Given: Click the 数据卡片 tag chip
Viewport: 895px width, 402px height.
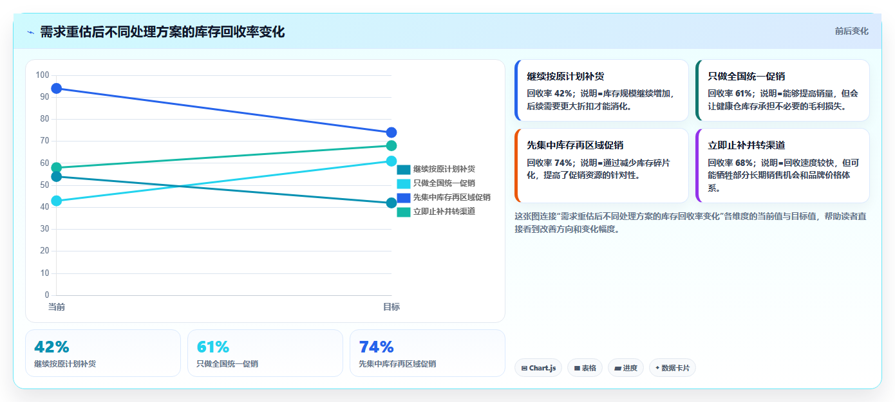Looking at the screenshot, I should pos(672,368).
